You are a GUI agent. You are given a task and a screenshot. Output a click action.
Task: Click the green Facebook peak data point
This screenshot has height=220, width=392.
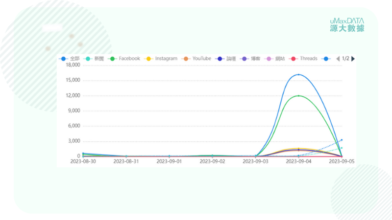pyautogui.click(x=299, y=96)
